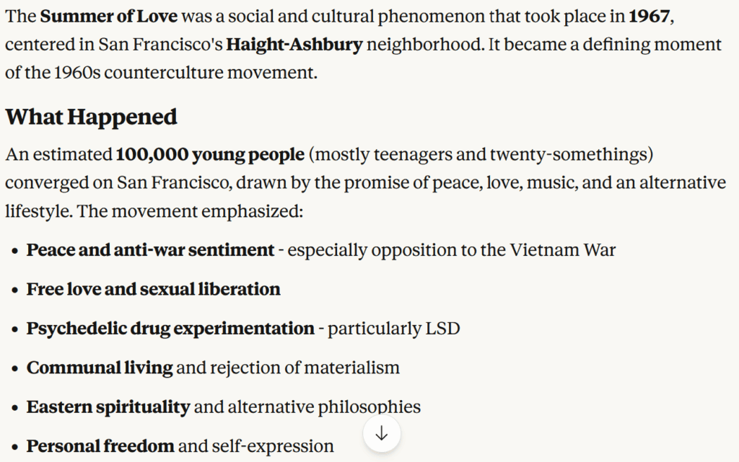
Task: Click the bold "Personal freedom" text
Action: [100, 446]
